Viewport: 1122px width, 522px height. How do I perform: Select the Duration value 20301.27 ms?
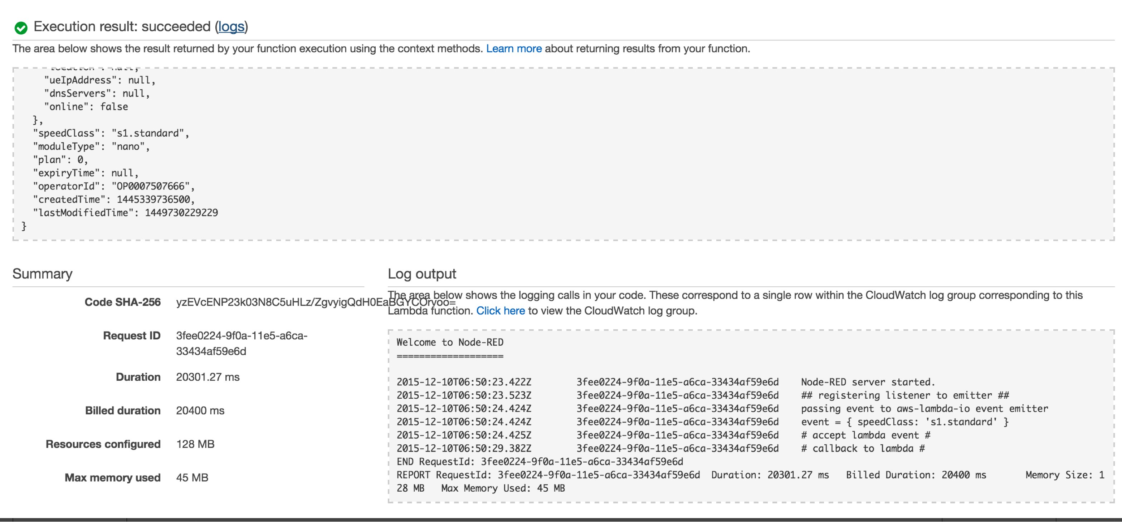209,376
